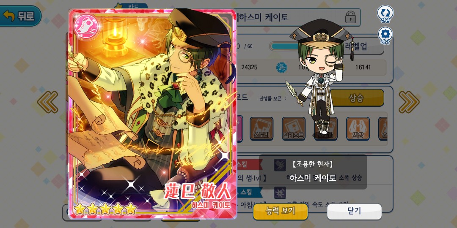Toggle the card lock padlock icon

click(x=350, y=17)
